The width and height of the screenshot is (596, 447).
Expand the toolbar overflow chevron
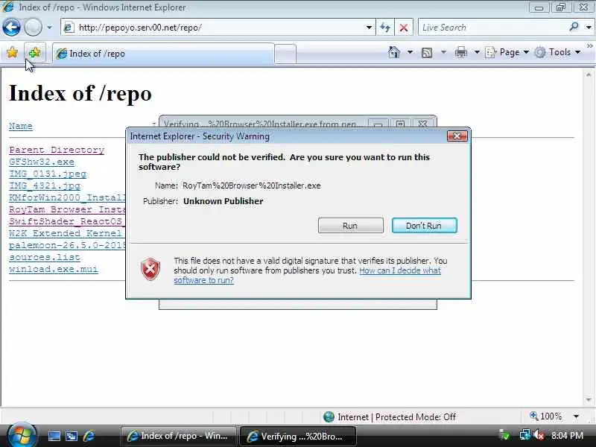(x=589, y=46)
